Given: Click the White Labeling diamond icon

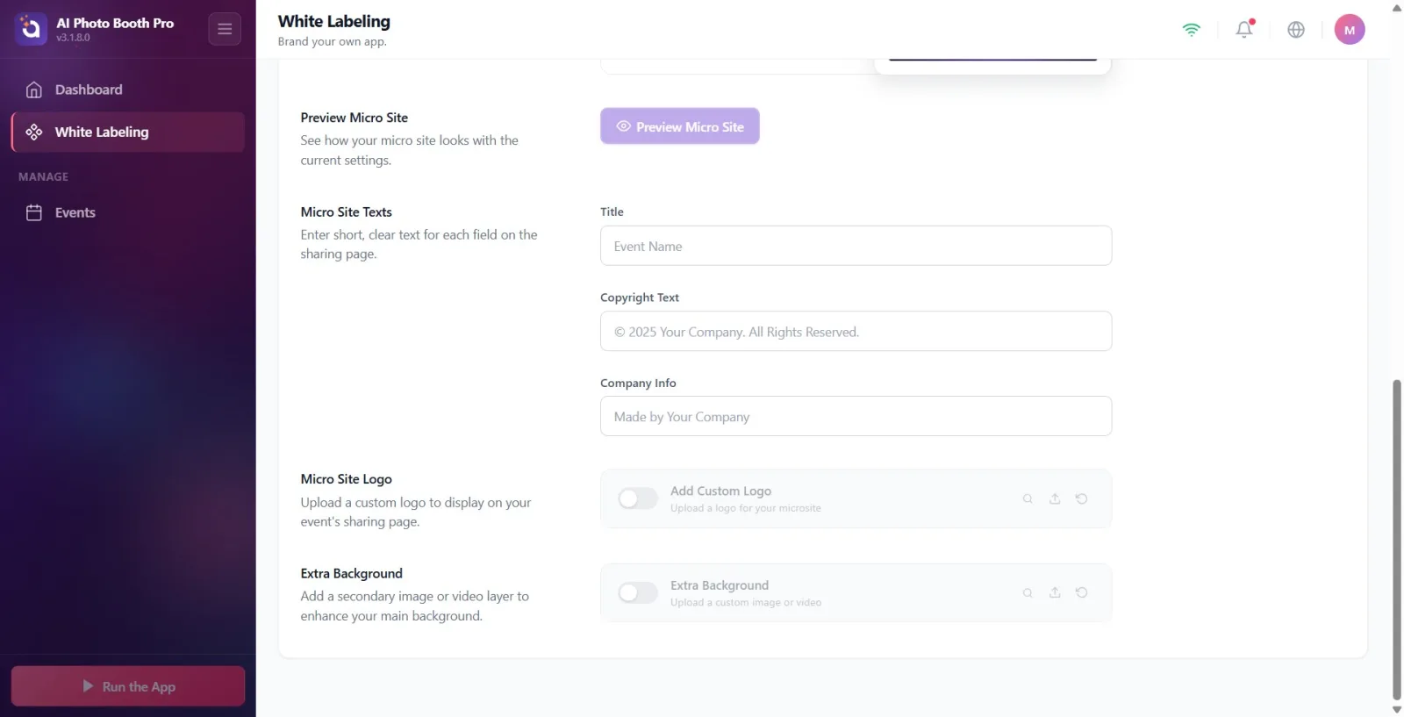Looking at the screenshot, I should click(x=34, y=132).
